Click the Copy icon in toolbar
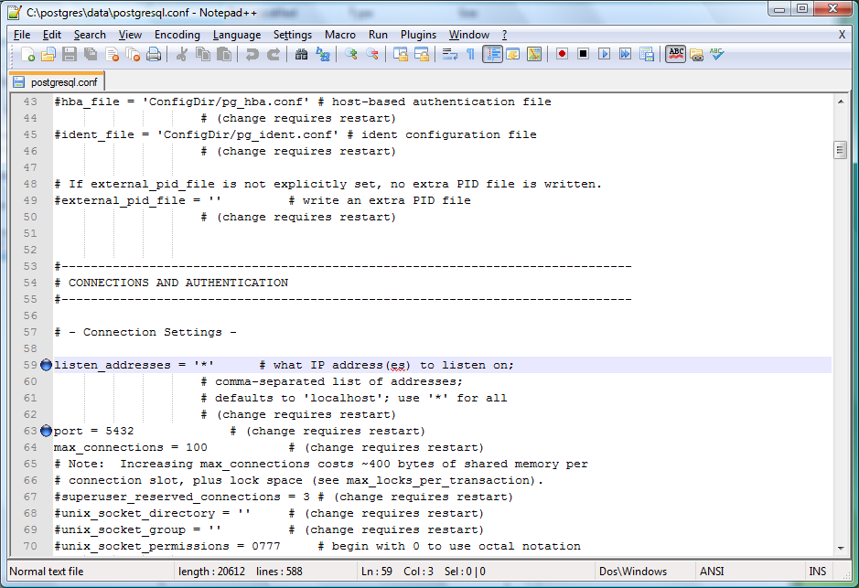The image size is (859, 588). [x=203, y=54]
